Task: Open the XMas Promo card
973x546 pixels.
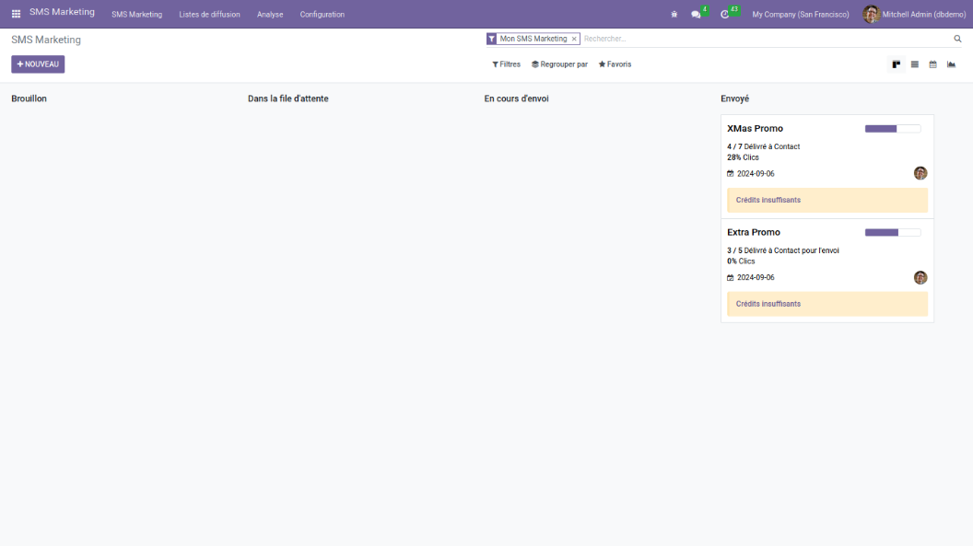Action: pyautogui.click(x=755, y=129)
